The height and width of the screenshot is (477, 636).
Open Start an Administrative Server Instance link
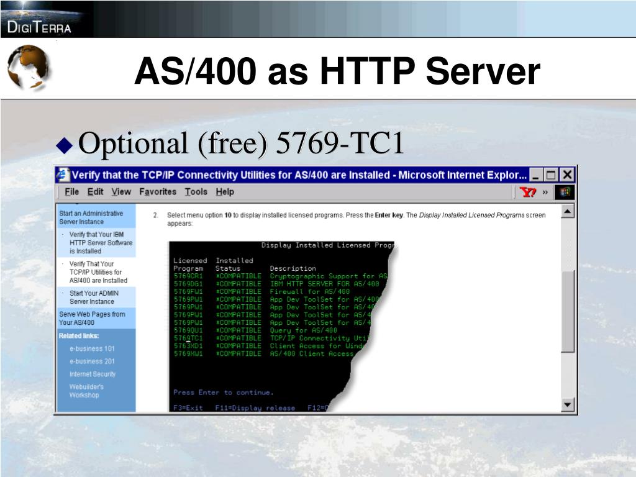coord(91,217)
